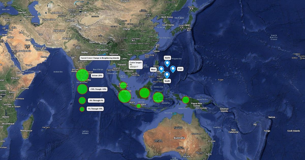
Task: Click the 'Hong Kong' map label
Action: [149, 55]
